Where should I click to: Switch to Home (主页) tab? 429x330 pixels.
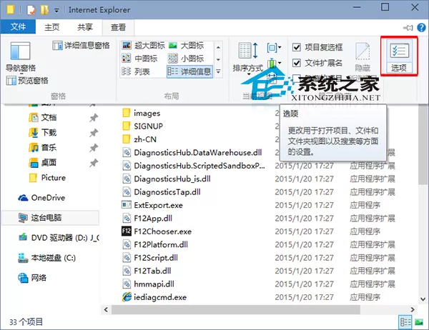pos(51,27)
